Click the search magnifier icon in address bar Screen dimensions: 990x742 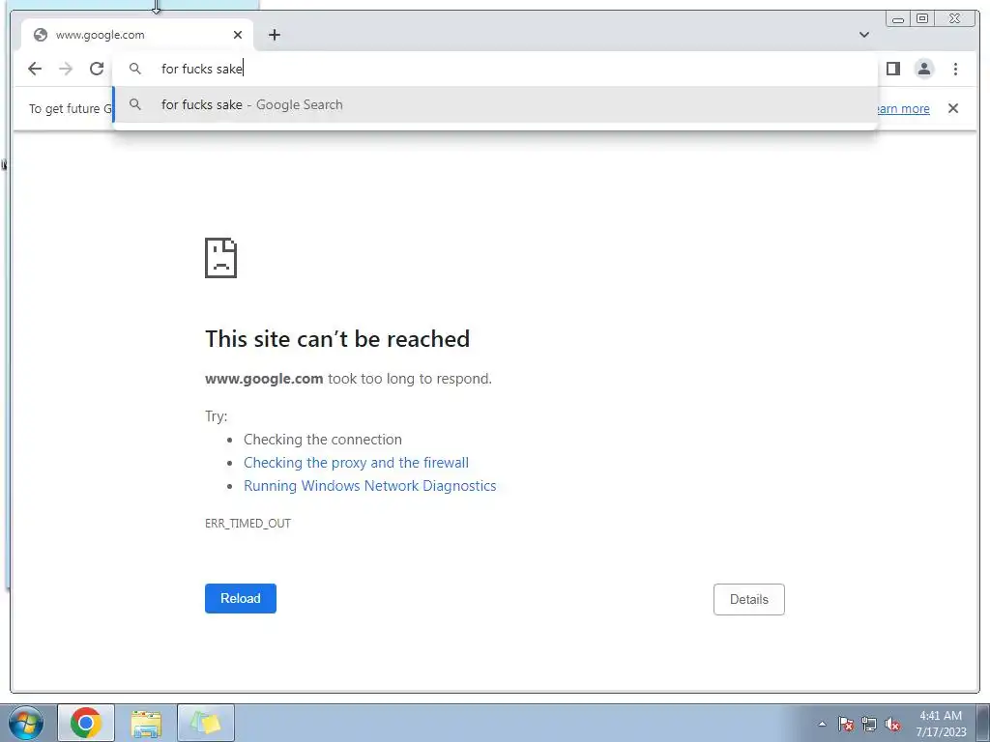(x=135, y=69)
